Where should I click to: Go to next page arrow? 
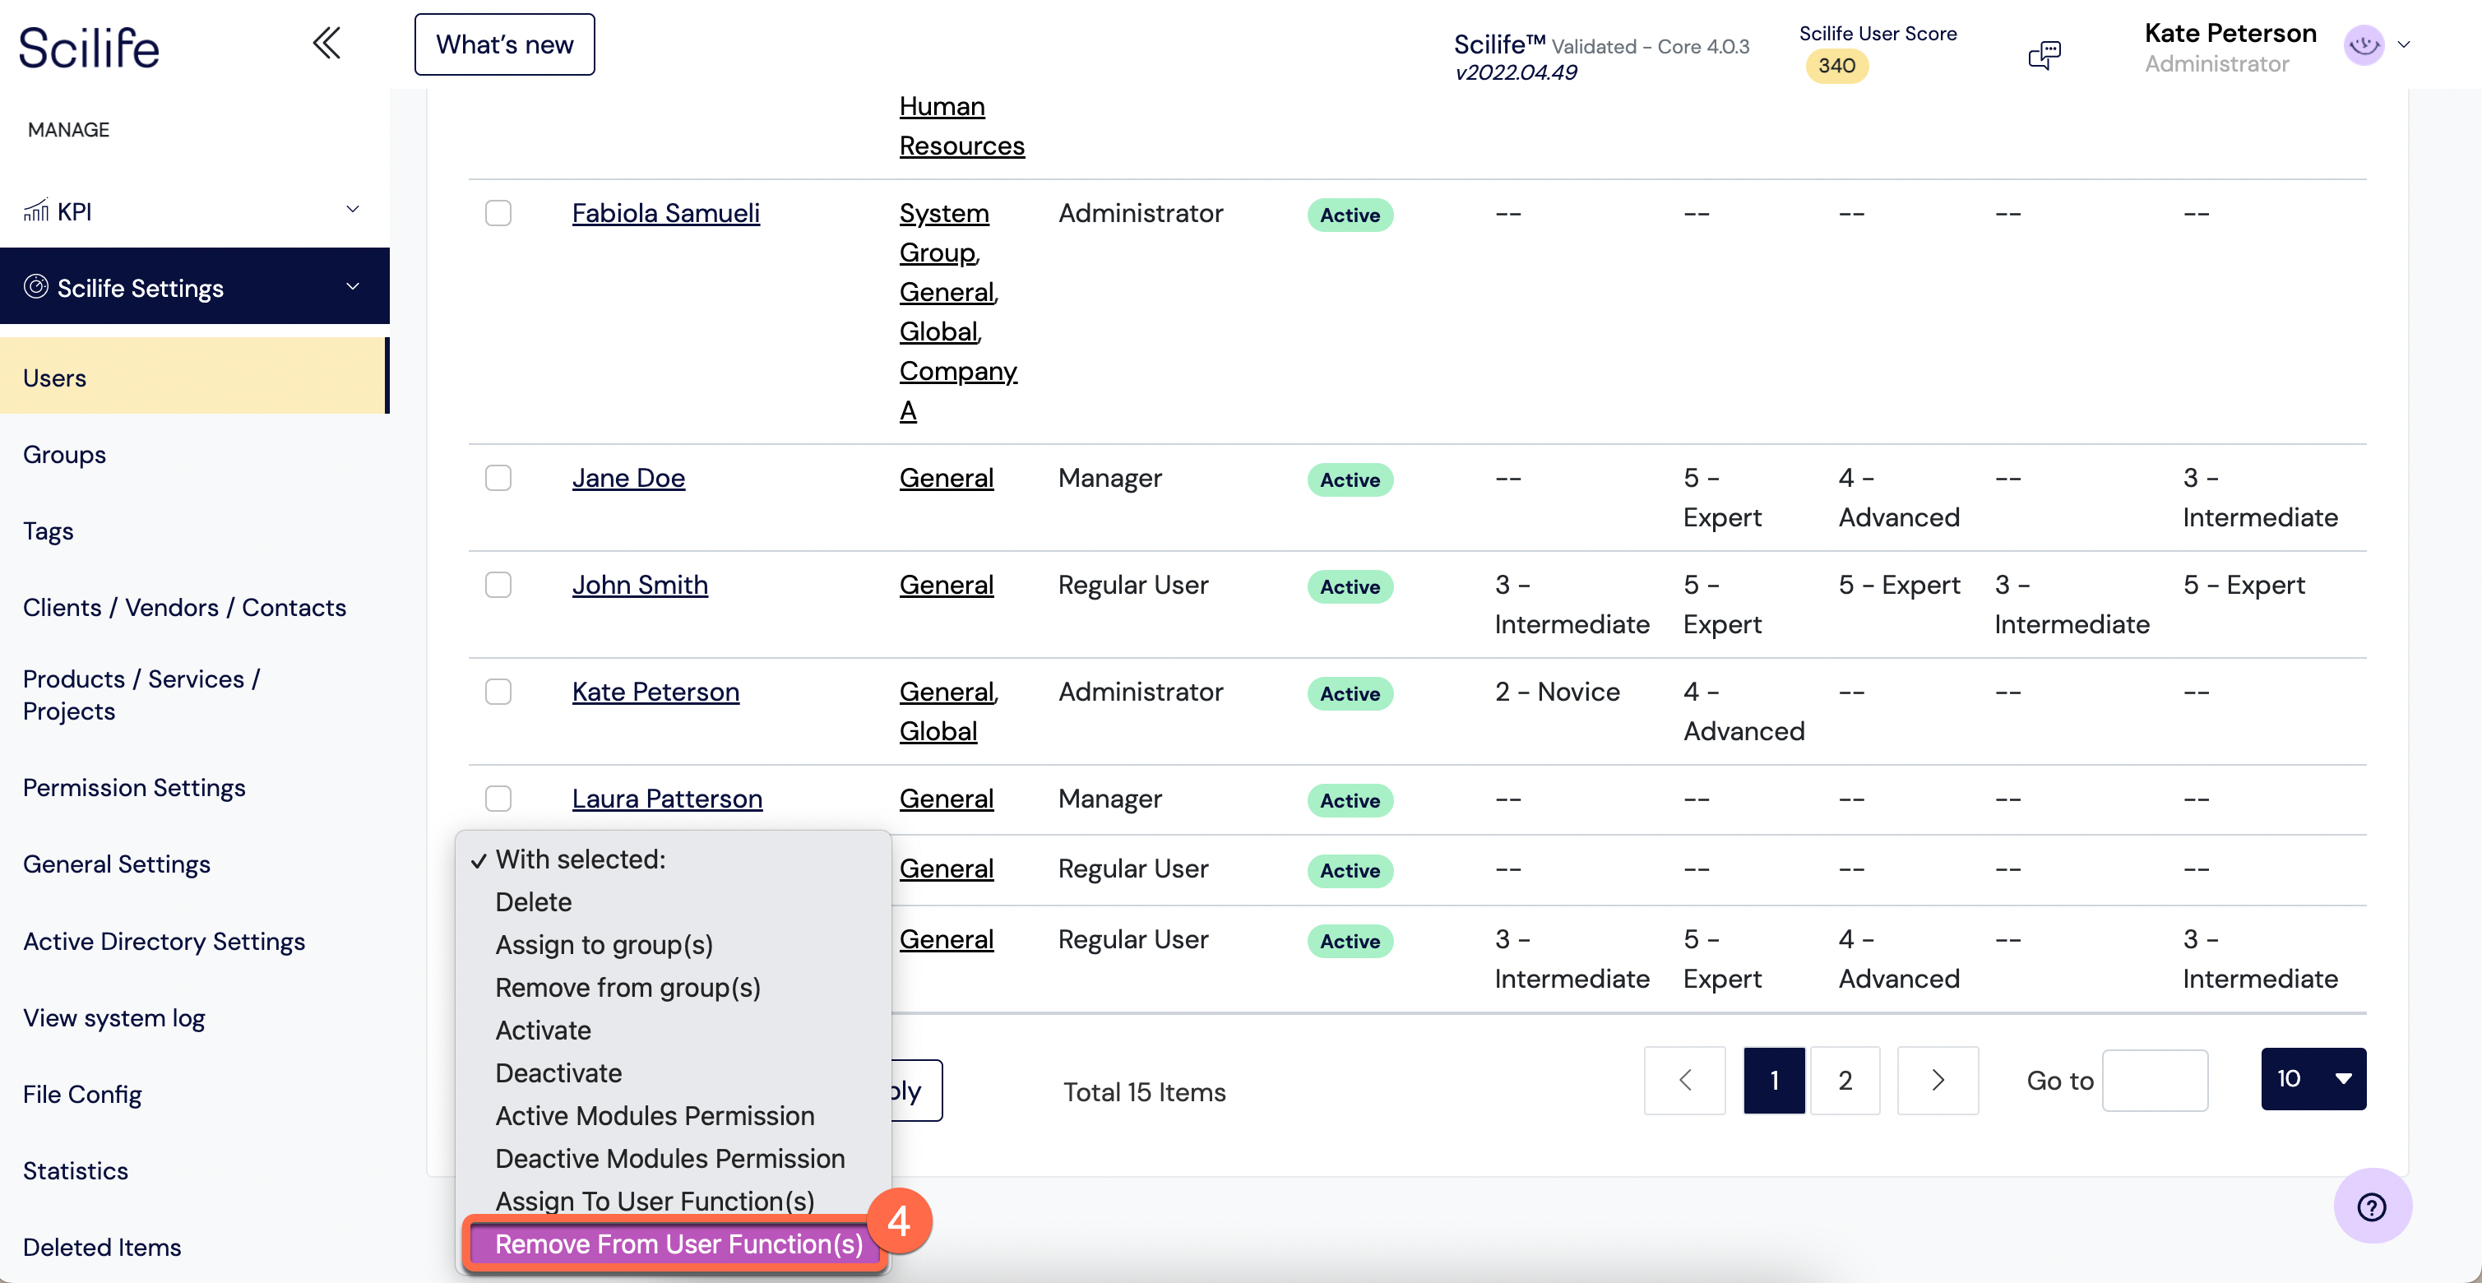click(1938, 1080)
